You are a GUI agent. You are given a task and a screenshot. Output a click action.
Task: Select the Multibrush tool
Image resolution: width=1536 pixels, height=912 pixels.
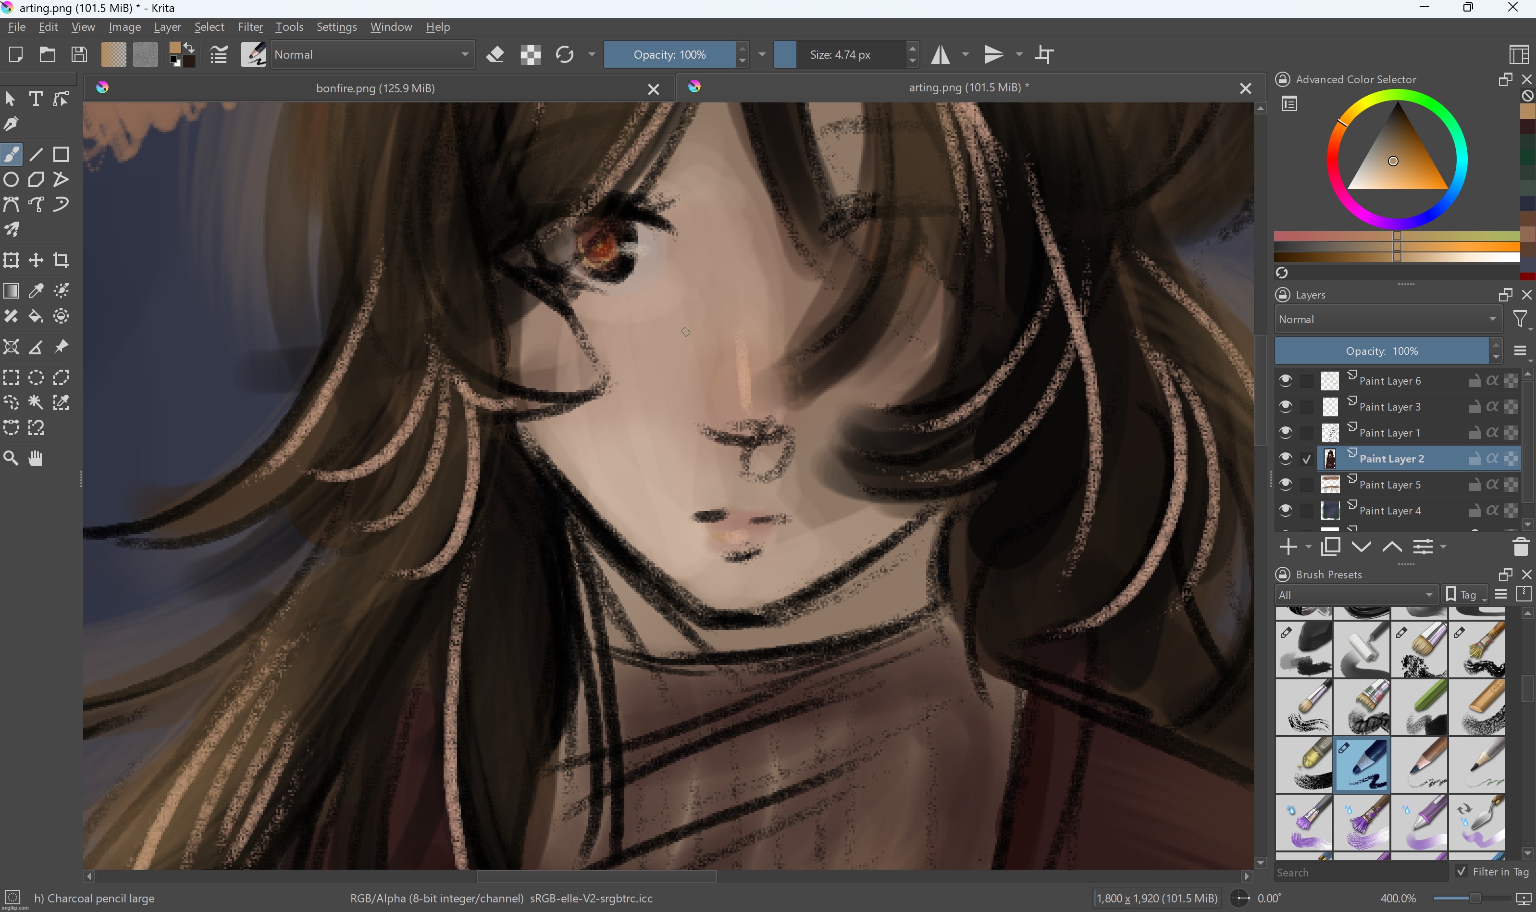[x=11, y=230]
